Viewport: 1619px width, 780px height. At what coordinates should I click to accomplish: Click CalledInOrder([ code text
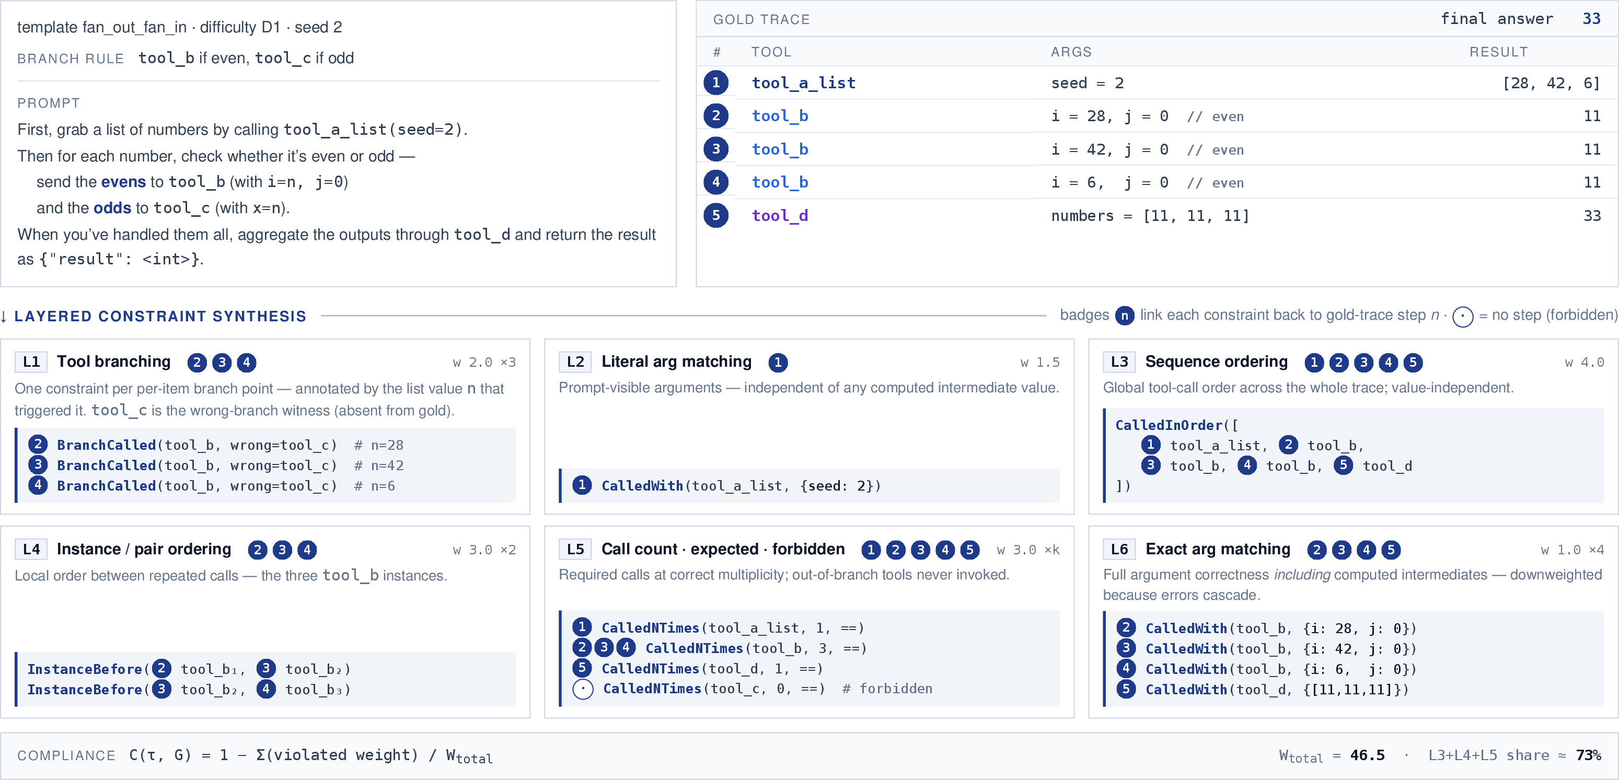[x=1176, y=425]
